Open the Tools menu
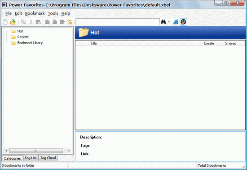 coord(53,13)
